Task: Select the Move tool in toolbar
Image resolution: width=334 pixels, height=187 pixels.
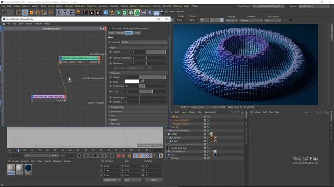Action: pyautogui.click(x=25, y=12)
